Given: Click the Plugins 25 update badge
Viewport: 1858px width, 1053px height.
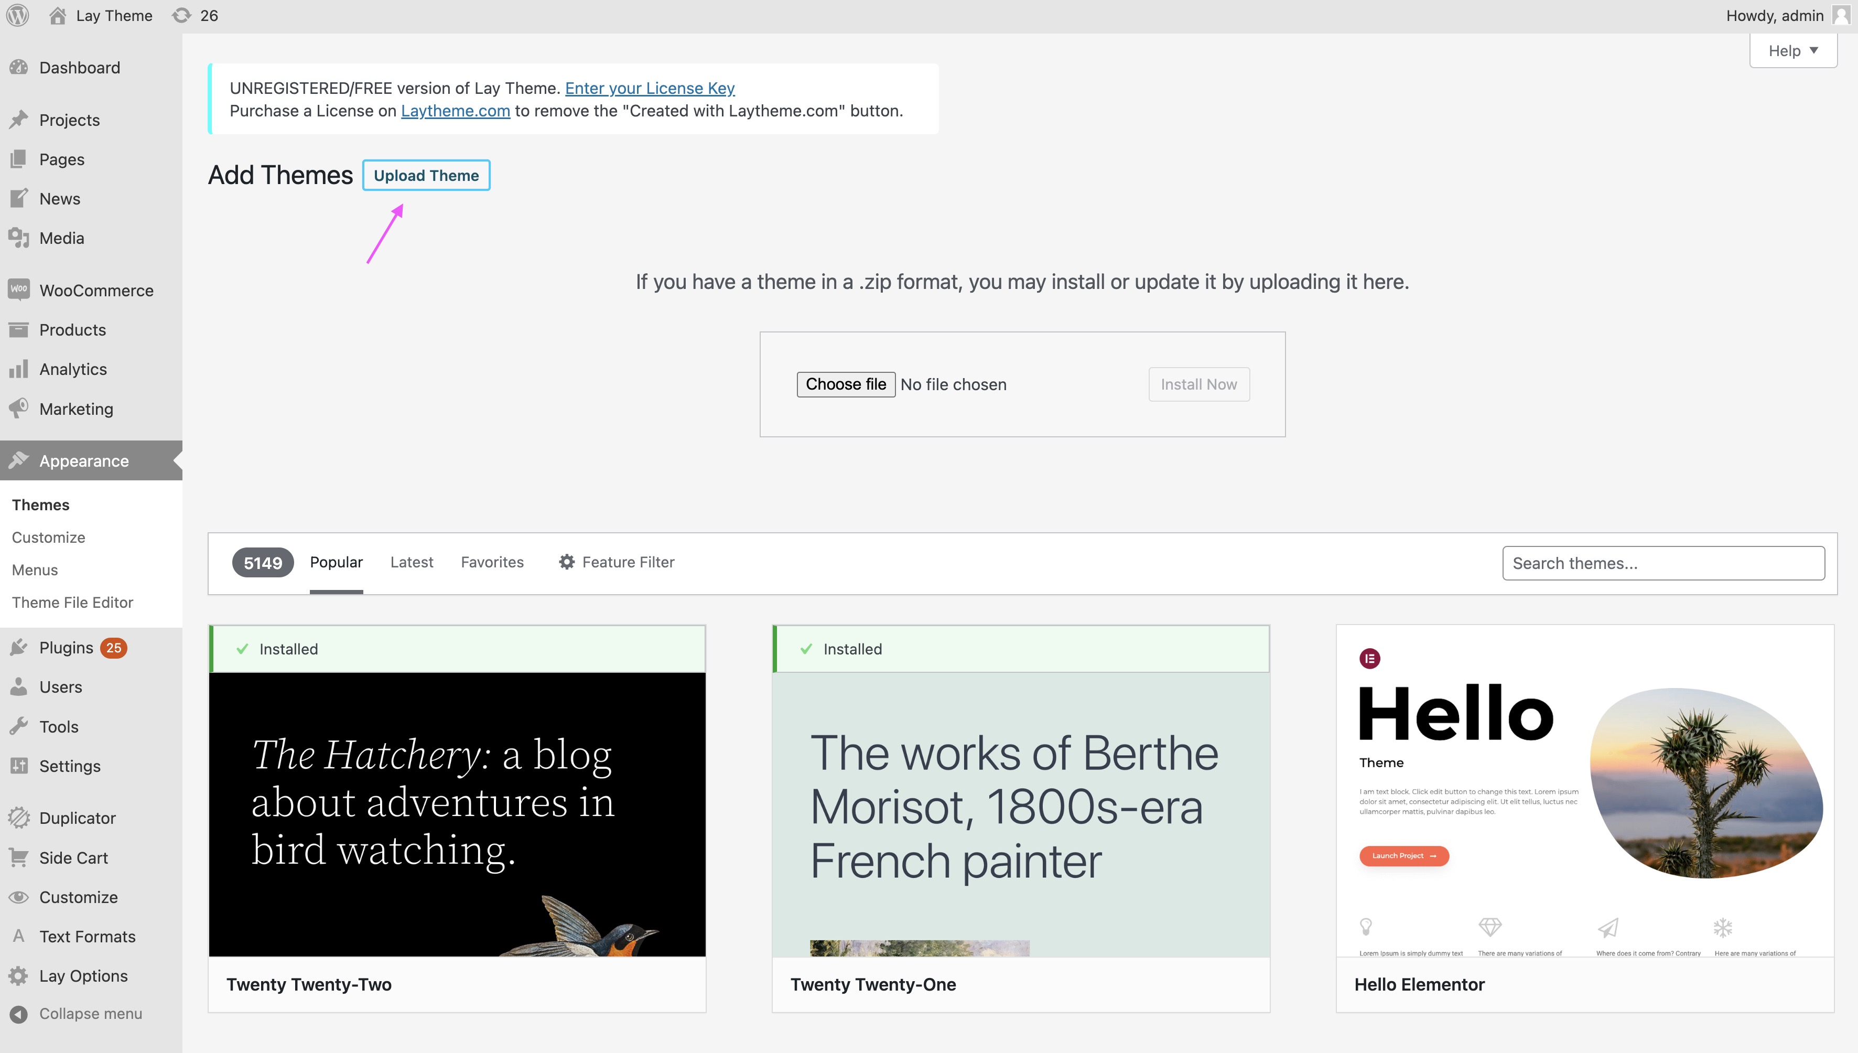Looking at the screenshot, I should pos(114,648).
